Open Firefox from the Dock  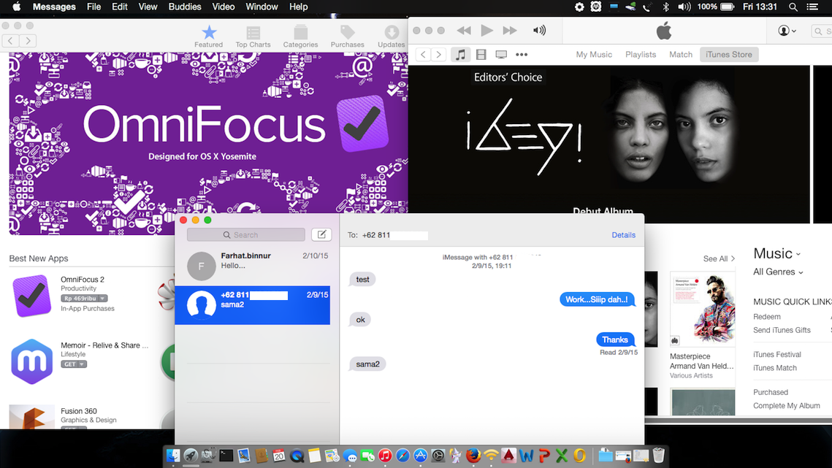point(473,456)
